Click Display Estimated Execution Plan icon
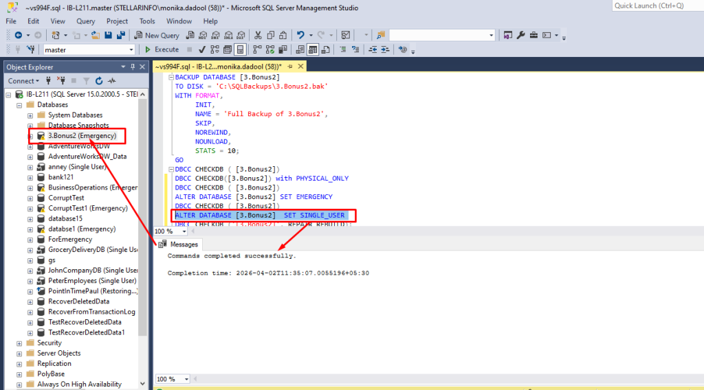This screenshot has height=390, width=704. (x=214, y=49)
